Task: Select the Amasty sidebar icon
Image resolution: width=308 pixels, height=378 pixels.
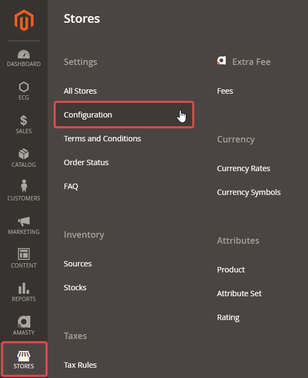Action: (24, 322)
